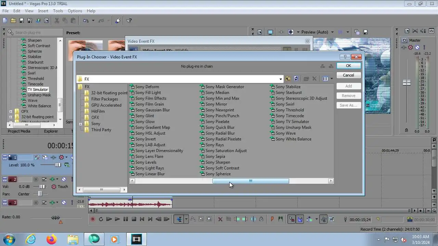This screenshot has height=246, width=438.
Task: Open the Edit tool dropdown arrow
Action: point(186,219)
